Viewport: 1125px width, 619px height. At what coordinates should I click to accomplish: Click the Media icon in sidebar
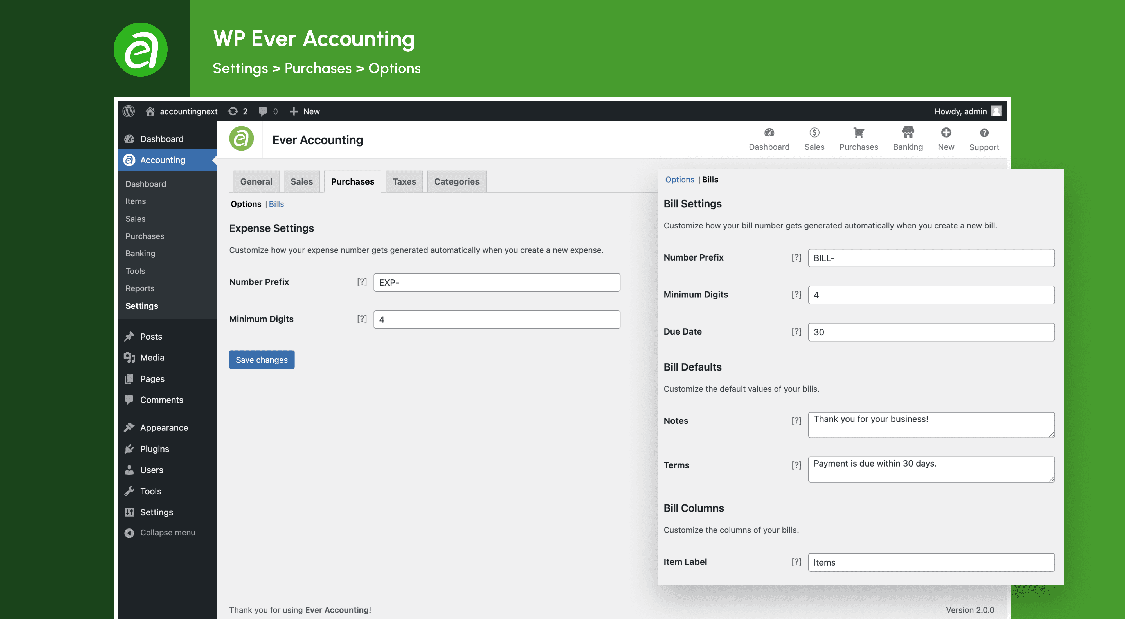point(129,357)
